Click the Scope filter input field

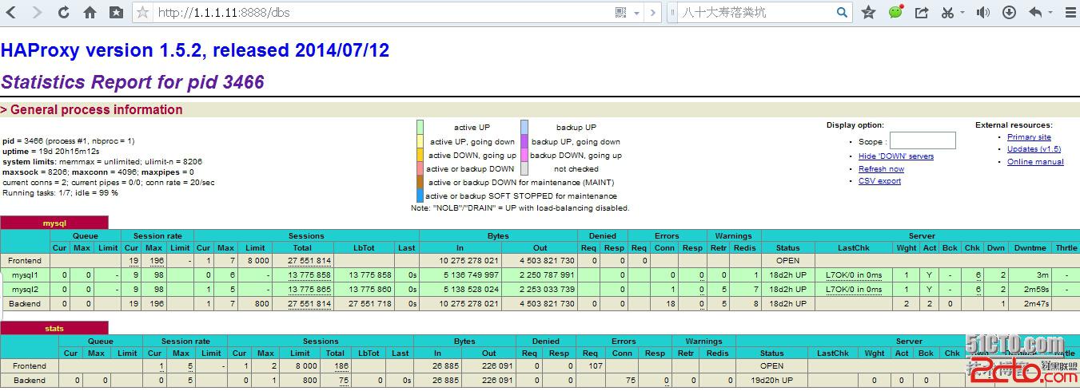[x=923, y=141]
